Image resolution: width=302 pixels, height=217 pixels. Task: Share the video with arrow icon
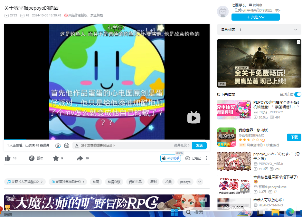click(x=80, y=158)
